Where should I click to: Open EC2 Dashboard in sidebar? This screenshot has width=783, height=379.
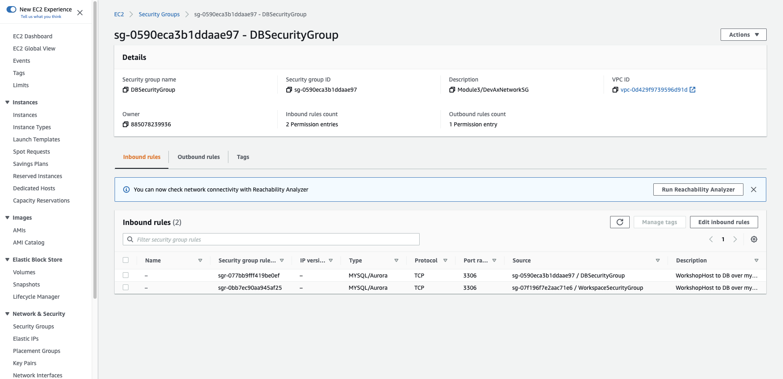click(33, 36)
